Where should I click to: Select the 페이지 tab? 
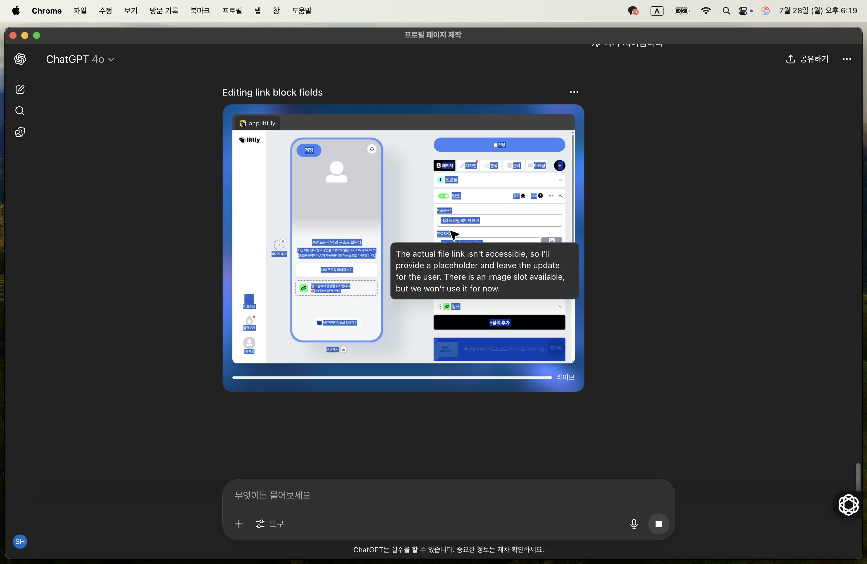pos(444,165)
